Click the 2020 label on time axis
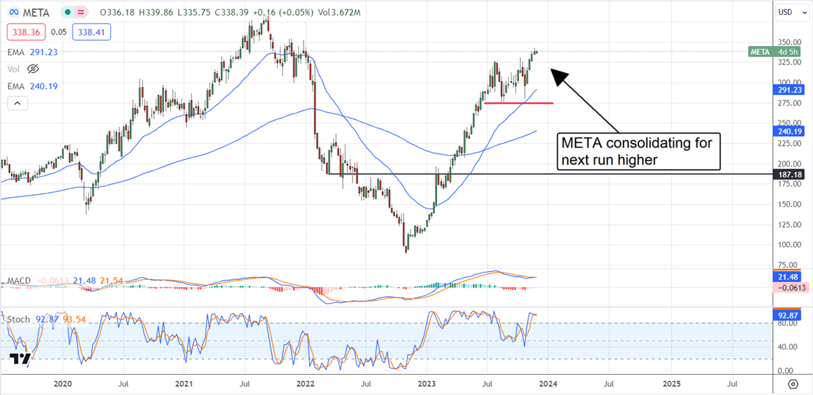This screenshot has width=813, height=395. [x=62, y=384]
